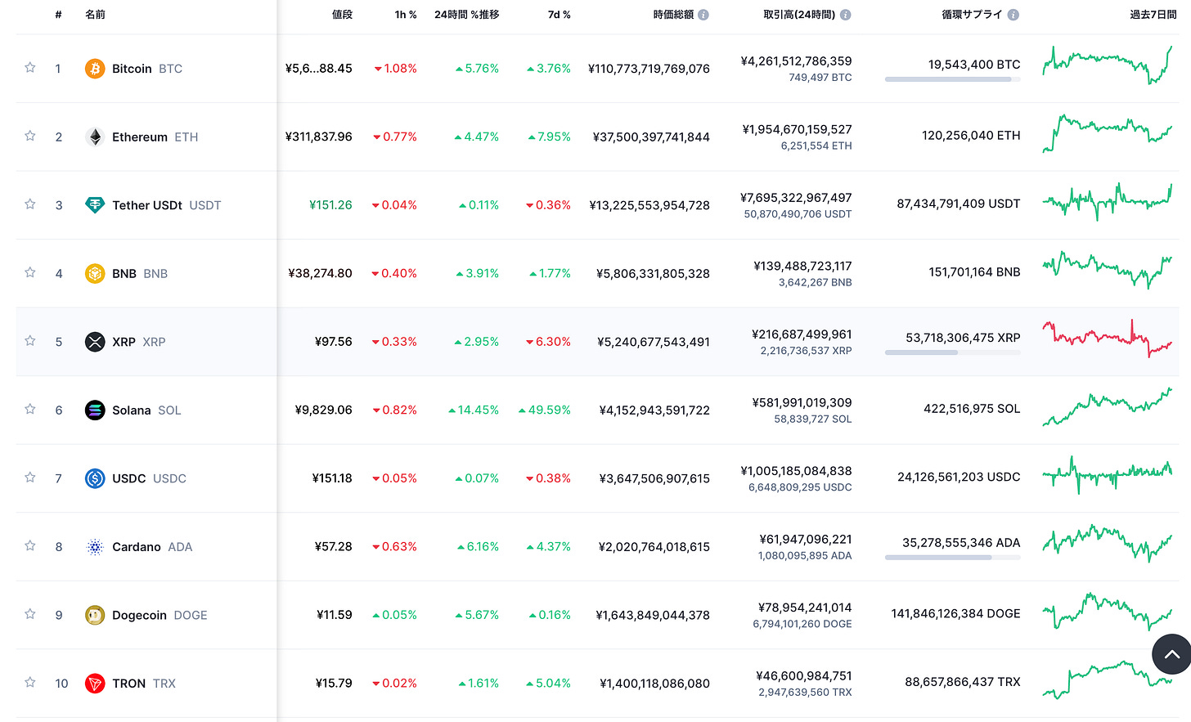Open Ethereum 7-day sparkline chart
The height and width of the screenshot is (722, 1191).
tap(1108, 134)
